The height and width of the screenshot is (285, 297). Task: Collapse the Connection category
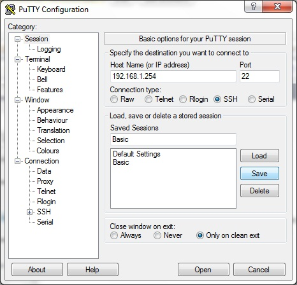[17, 161]
